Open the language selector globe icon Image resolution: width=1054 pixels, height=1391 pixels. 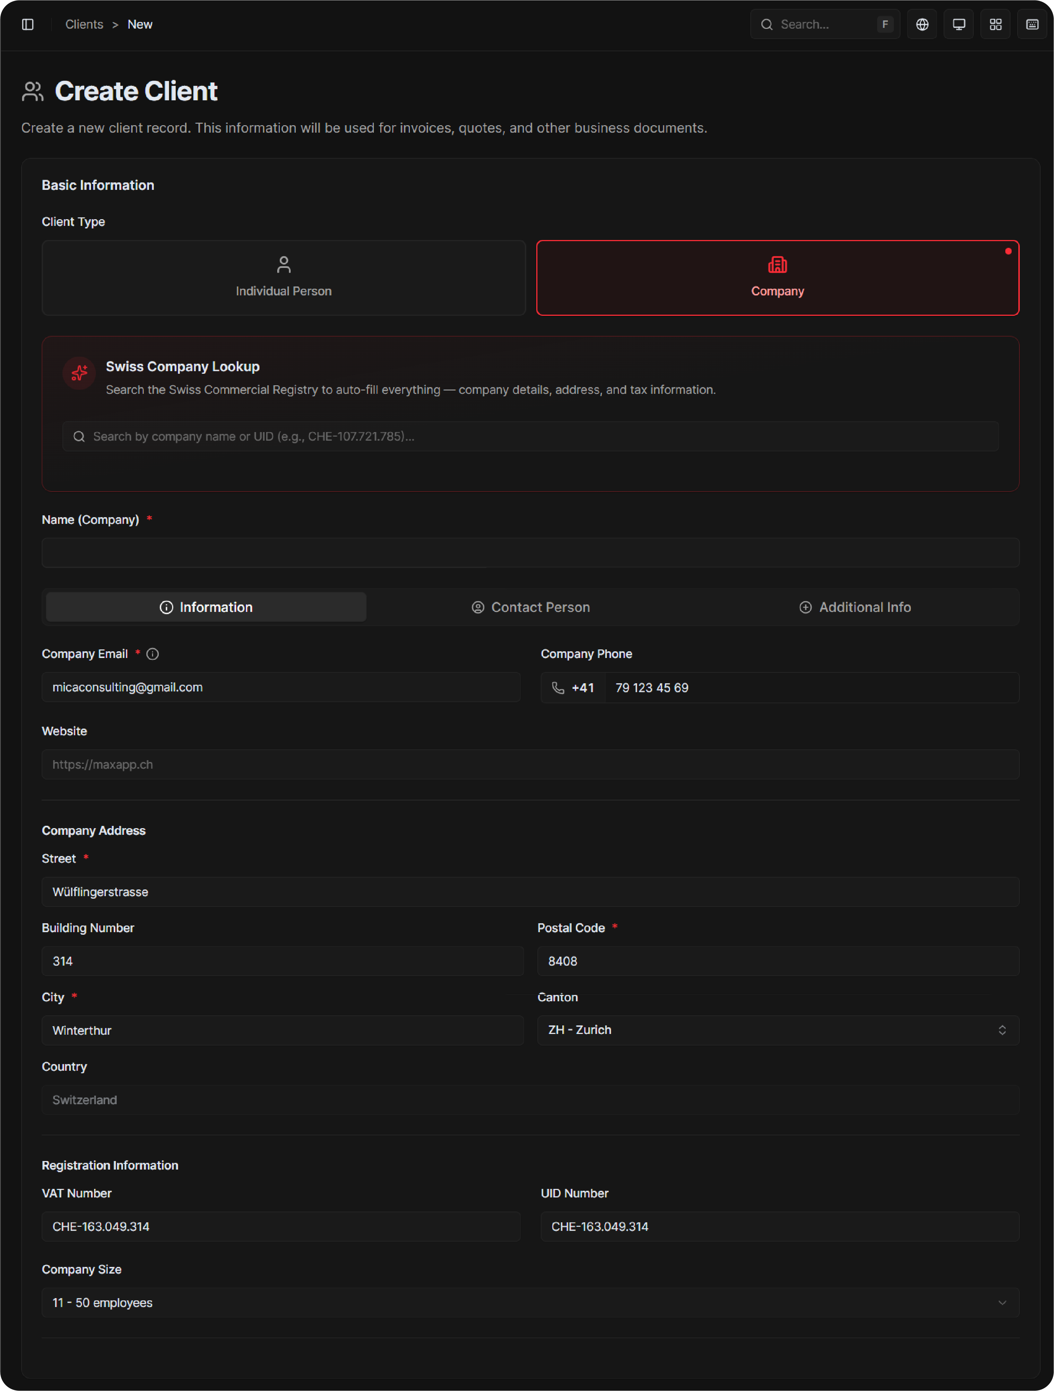tap(922, 24)
